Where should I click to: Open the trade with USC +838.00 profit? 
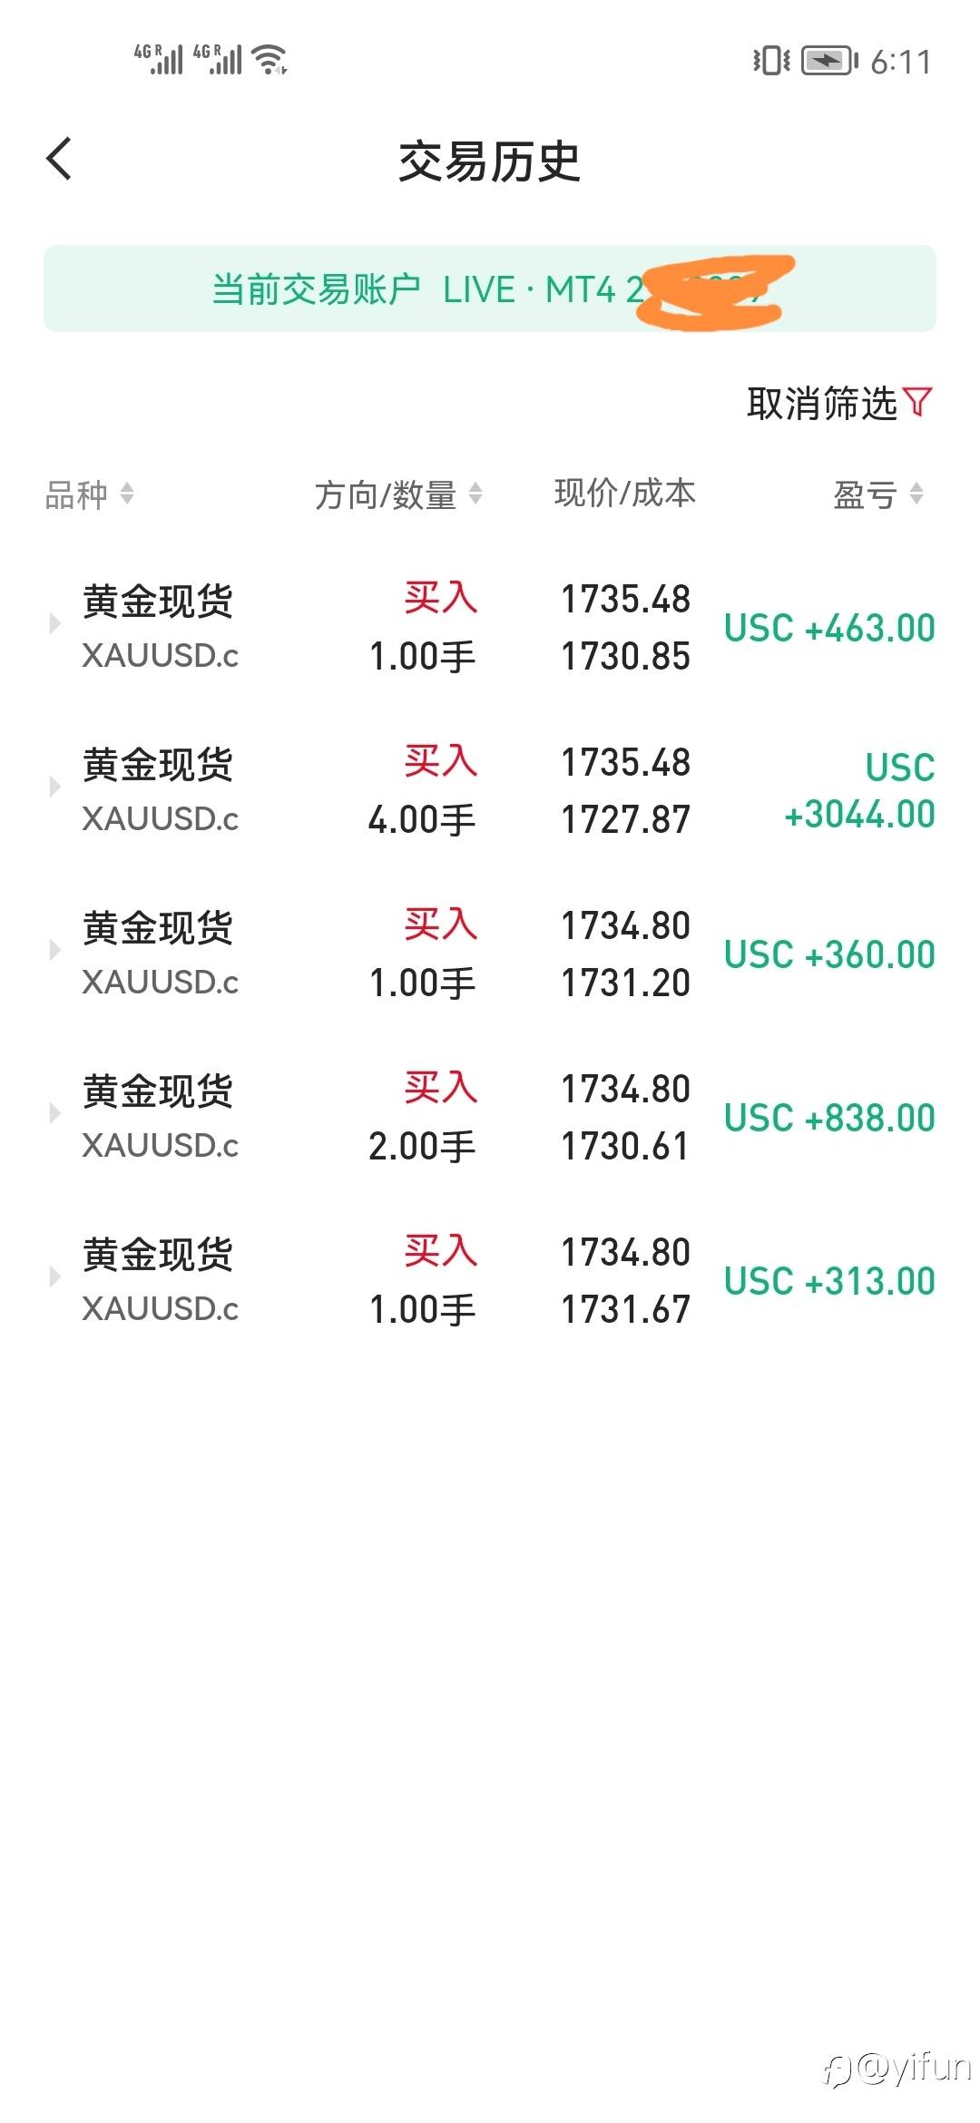coord(829,1118)
